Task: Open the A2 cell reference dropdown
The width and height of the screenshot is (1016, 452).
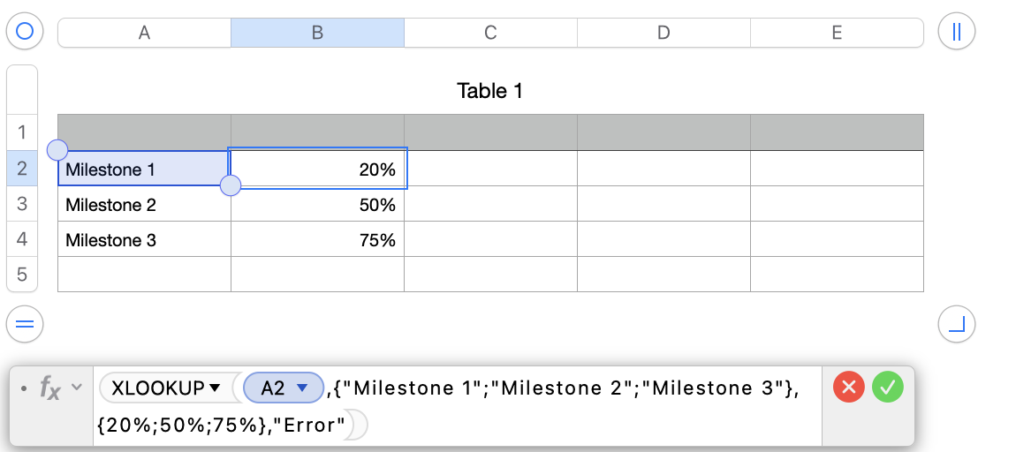Action: pyautogui.click(x=302, y=388)
